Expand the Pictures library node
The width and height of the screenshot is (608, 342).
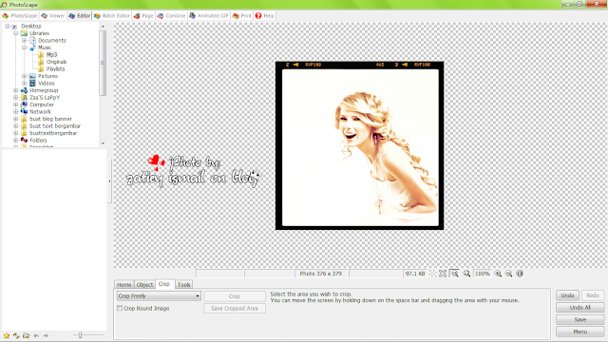(x=25, y=76)
